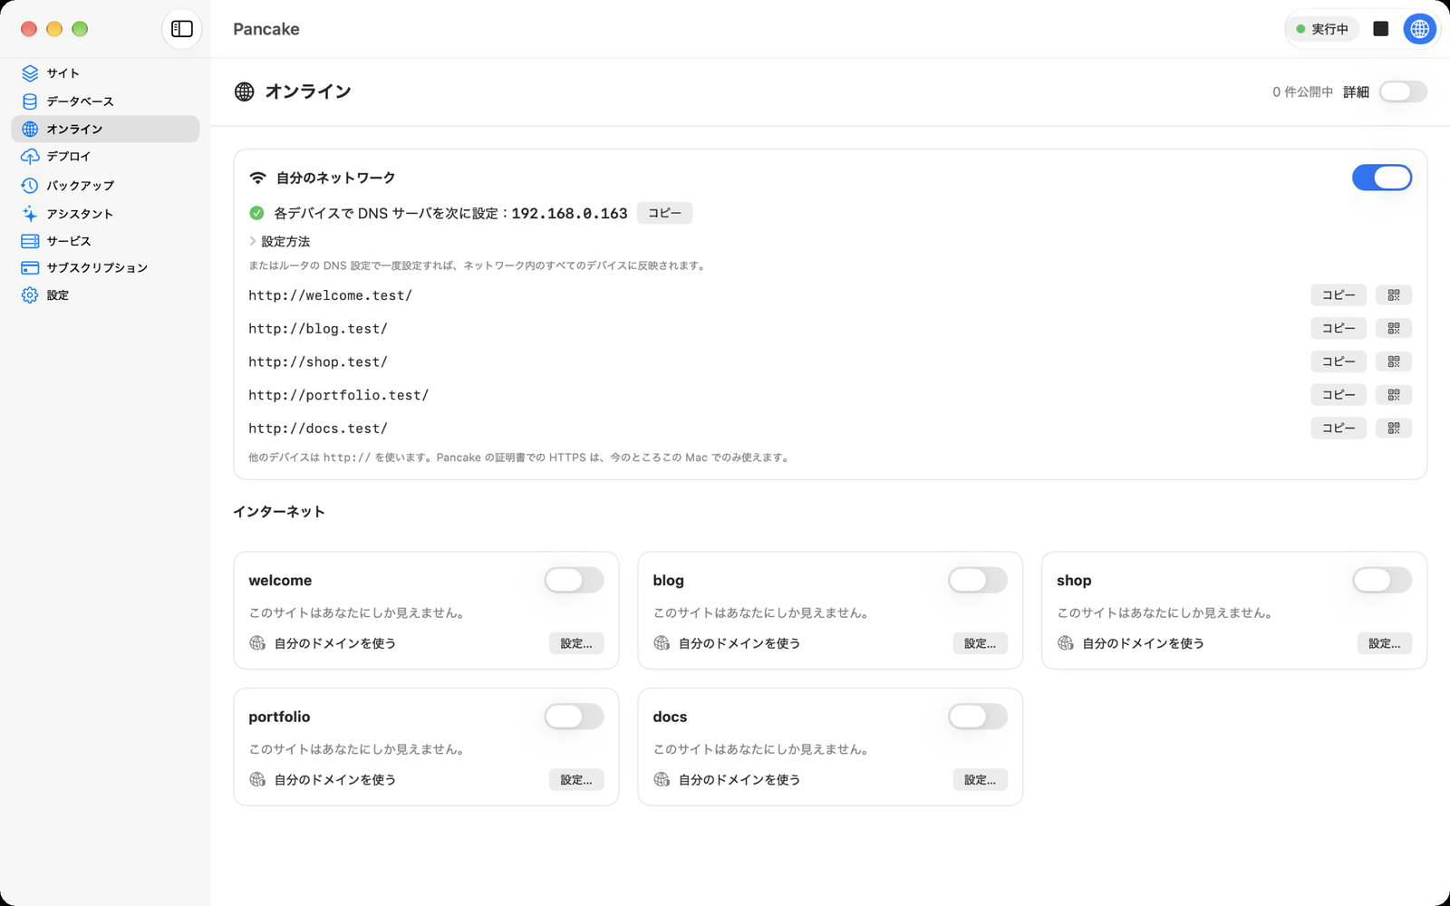
Task: Copy the http://portfolio.test/ URL
Action: pyautogui.click(x=1339, y=395)
